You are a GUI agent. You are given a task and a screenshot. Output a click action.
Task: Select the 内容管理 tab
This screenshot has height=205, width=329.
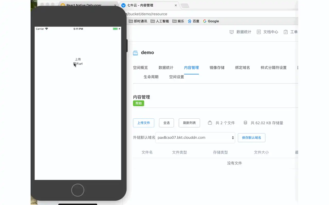191,68
